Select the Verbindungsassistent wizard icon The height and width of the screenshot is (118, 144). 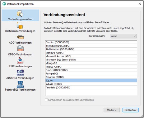tap(20, 14)
